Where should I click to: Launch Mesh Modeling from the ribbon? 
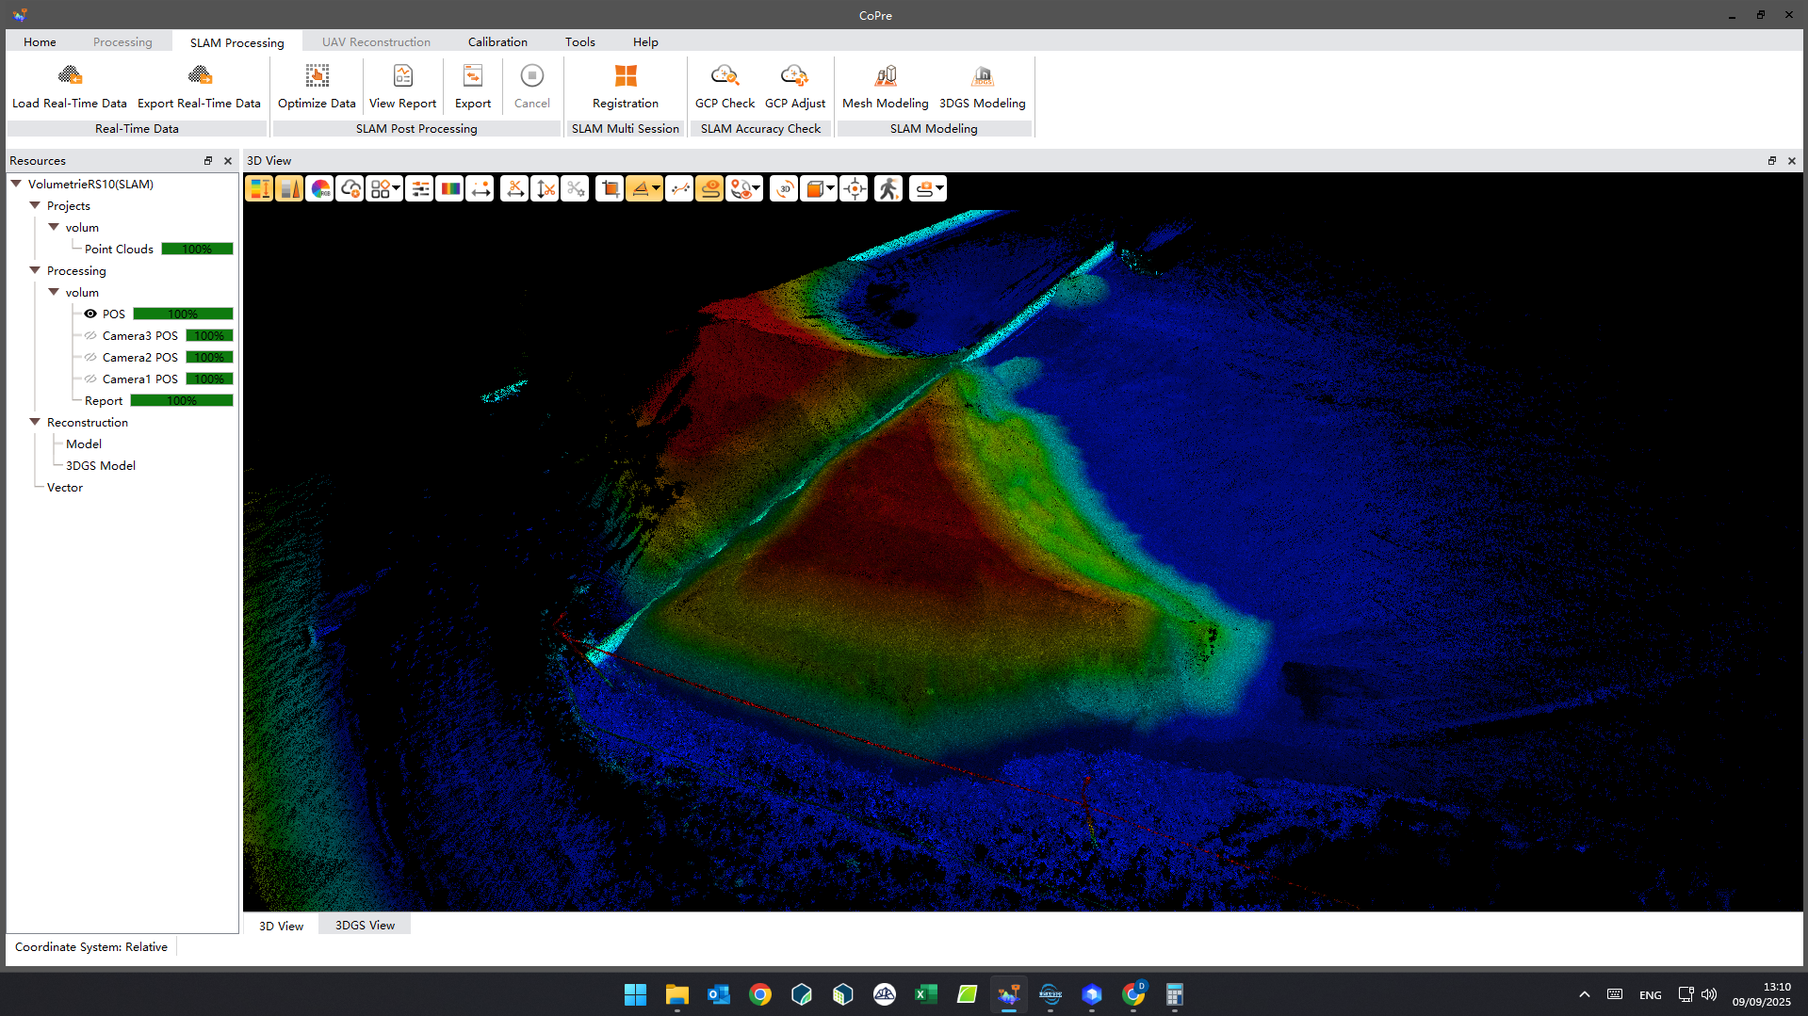tap(885, 76)
